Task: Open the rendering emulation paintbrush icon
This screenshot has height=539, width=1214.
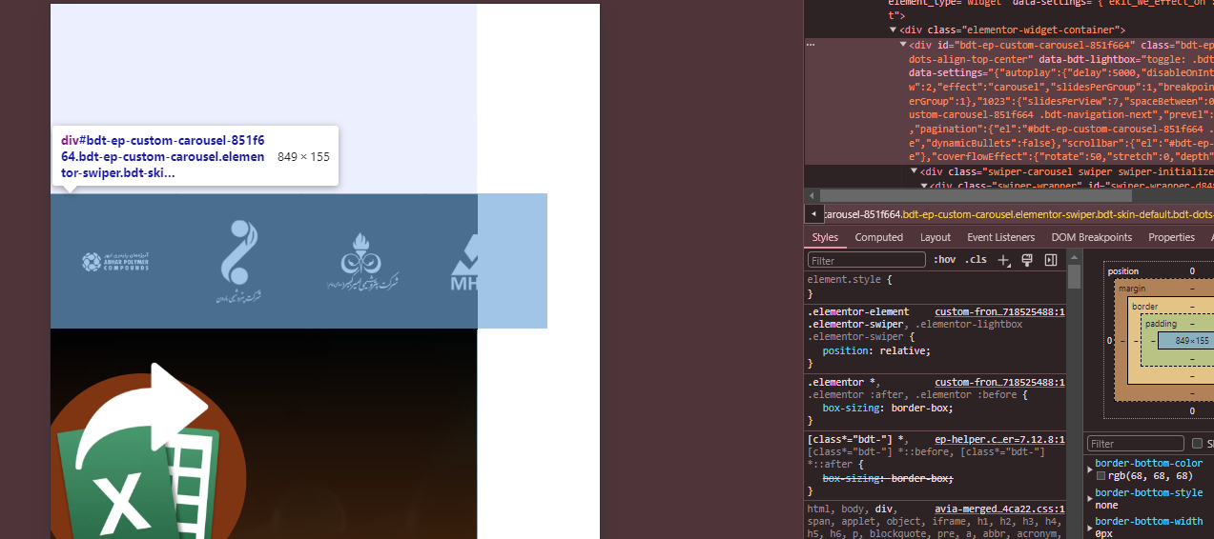Action: click(1027, 260)
